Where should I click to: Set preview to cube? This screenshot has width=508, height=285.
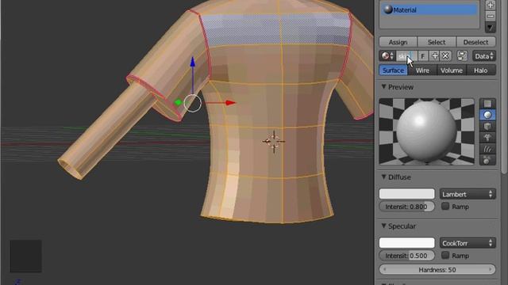(487, 127)
